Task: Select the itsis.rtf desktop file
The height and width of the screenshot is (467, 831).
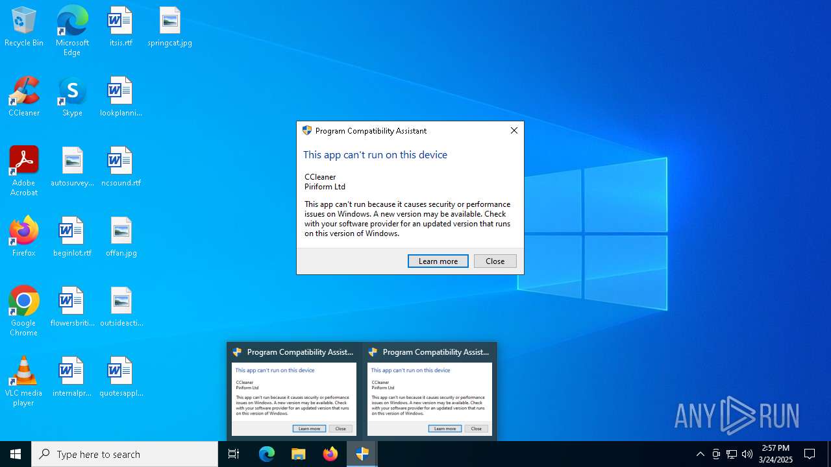Action: tap(121, 27)
